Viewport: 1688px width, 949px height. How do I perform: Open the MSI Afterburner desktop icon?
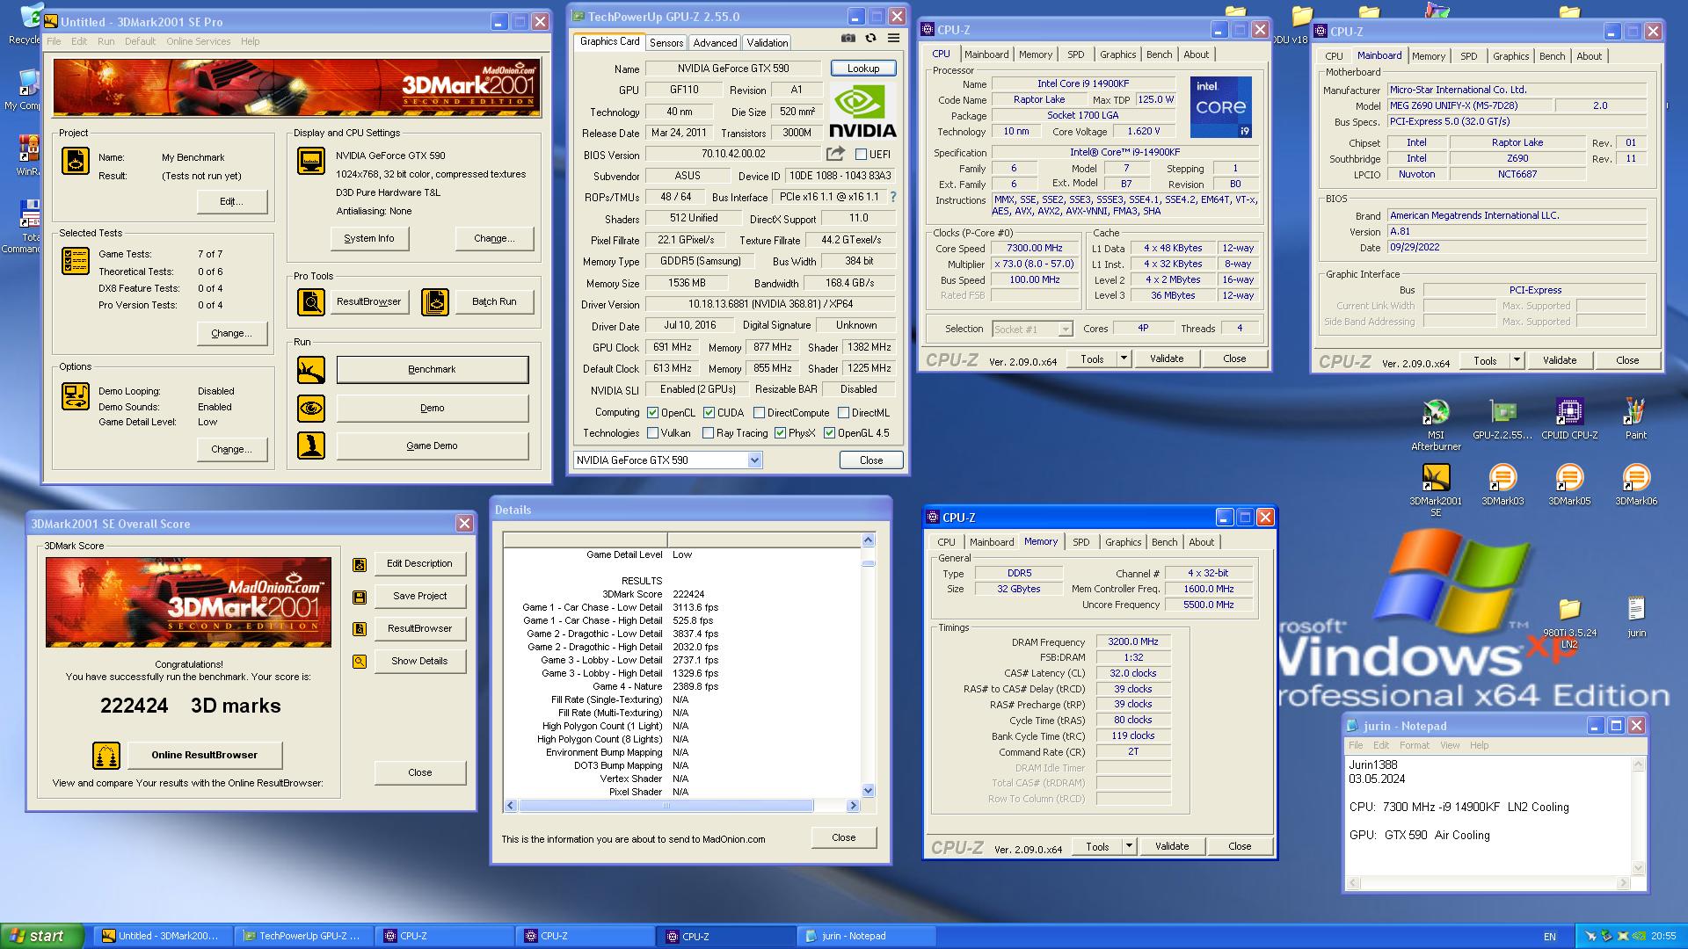coord(1436,424)
